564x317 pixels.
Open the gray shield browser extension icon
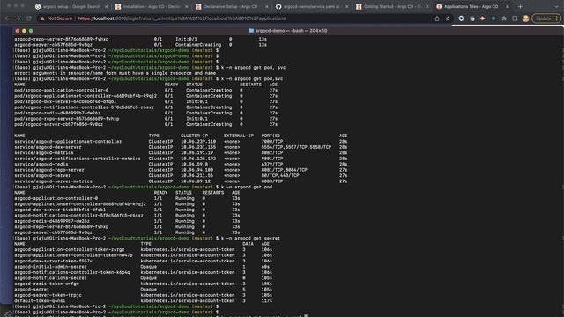coord(472,18)
